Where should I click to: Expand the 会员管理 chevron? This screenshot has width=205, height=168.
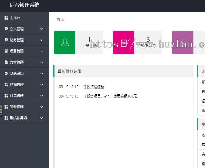(x=41, y=29)
